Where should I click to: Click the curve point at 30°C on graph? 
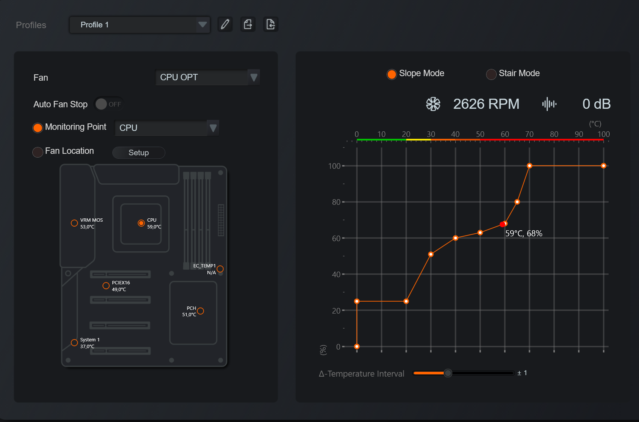pos(431,254)
